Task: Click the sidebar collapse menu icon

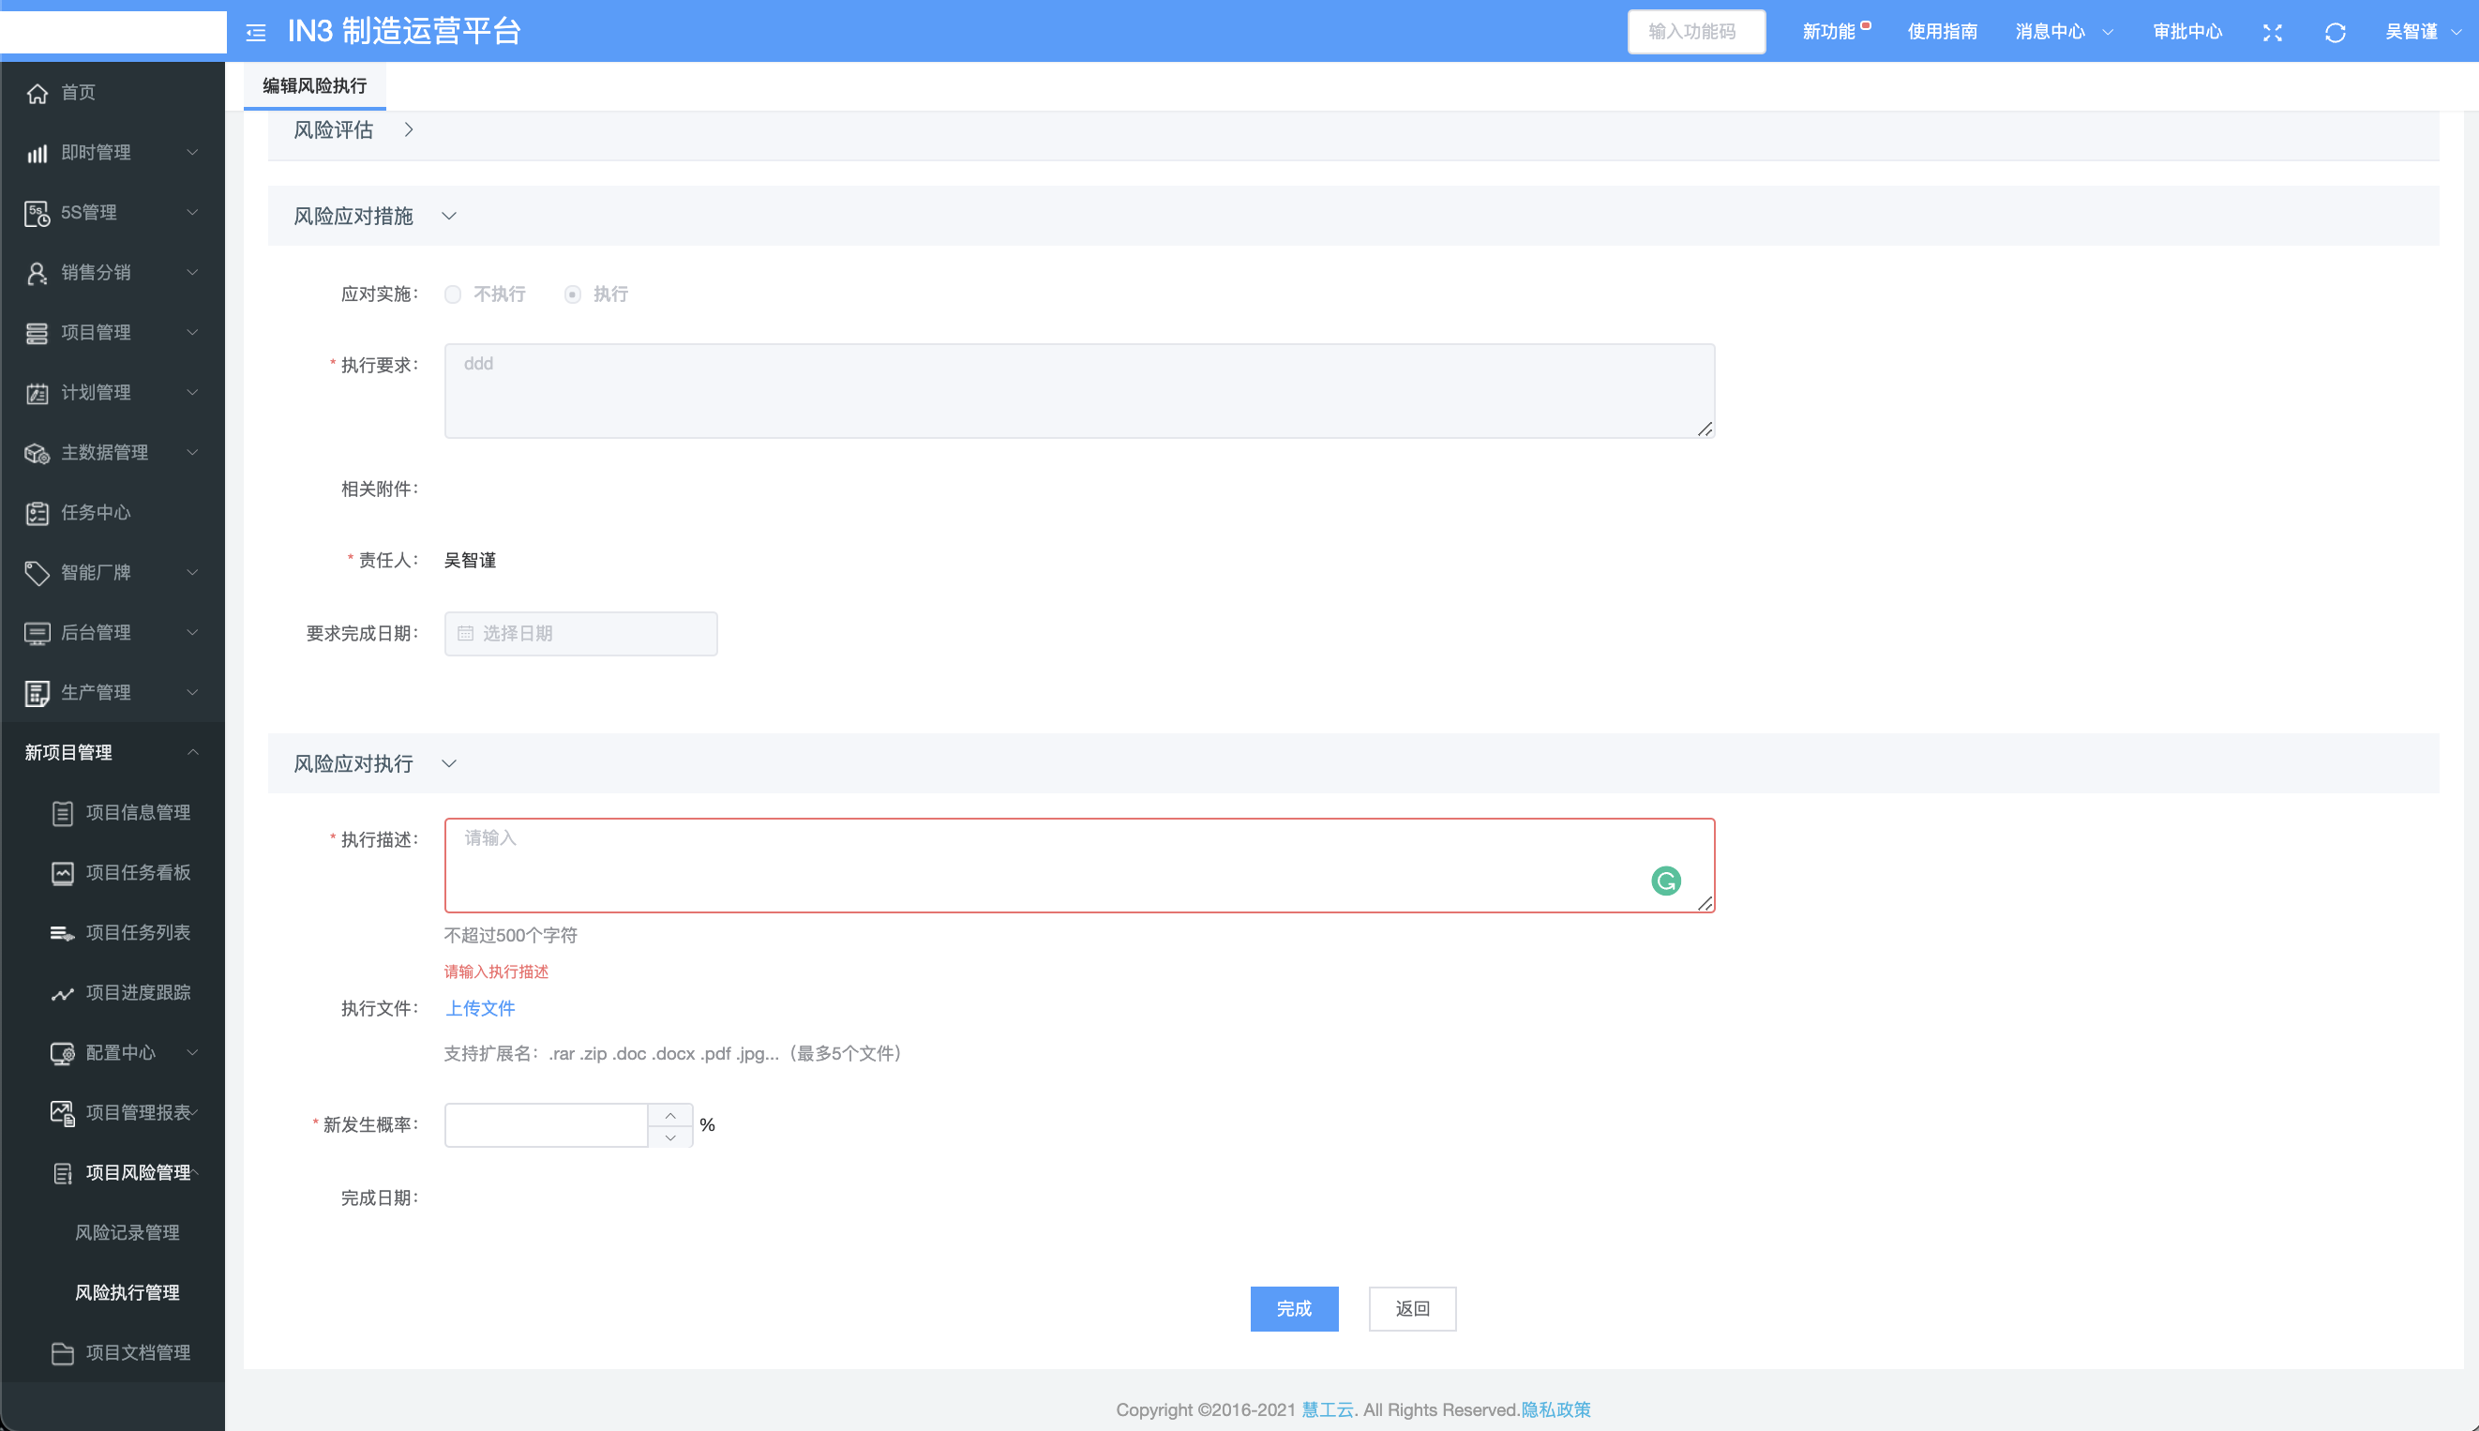Action: point(255,33)
